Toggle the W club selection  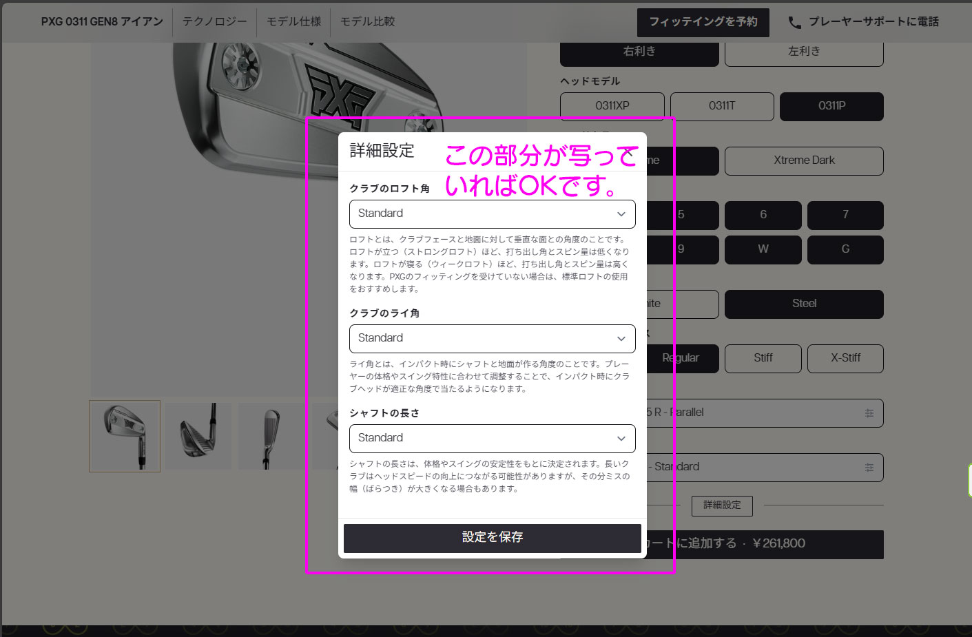[x=763, y=249]
